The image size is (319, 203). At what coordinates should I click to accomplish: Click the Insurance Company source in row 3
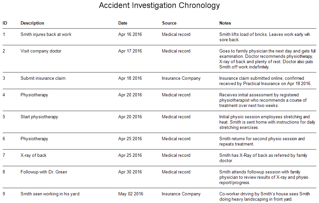coord(181,78)
